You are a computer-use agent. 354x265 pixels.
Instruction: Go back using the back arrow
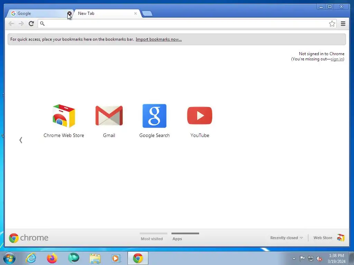coord(11,23)
